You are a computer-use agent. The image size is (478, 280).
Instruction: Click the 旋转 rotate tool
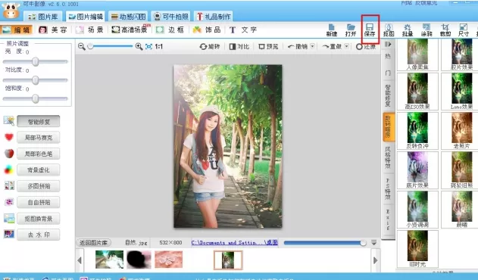[210, 47]
